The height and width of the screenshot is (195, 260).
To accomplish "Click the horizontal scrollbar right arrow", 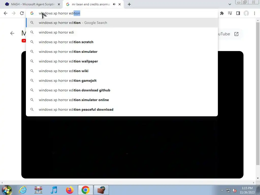I will [x=254, y=183].
